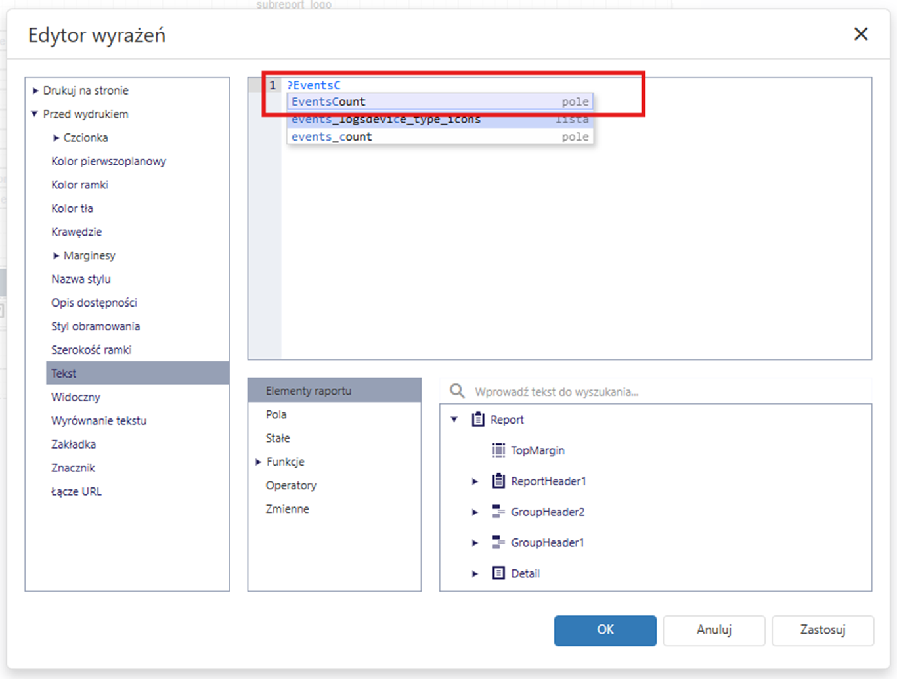This screenshot has width=897, height=679.
Task: Click the search magnifier icon
Action: [x=457, y=391]
